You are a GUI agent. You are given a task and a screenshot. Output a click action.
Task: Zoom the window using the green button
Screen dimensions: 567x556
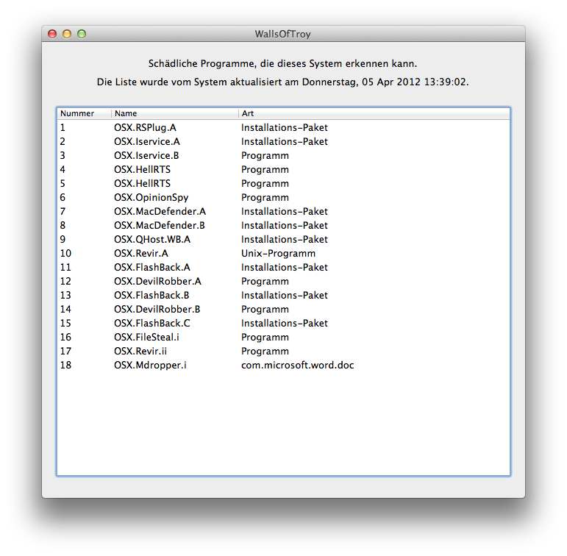[x=82, y=34]
